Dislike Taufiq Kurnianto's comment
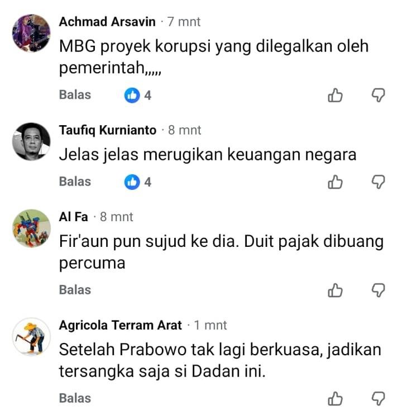Image resolution: width=402 pixels, height=415 pixels. pyautogui.click(x=378, y=182)
